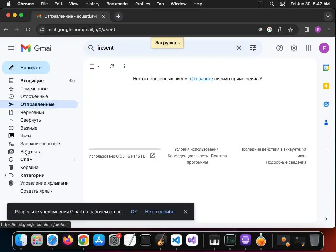Open Google Calendar side panel
The height and width of the screenshot is (252, 336).
(x=326, y=68)
